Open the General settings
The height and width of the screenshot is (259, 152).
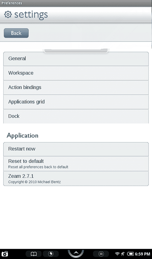pyautogui.click(x=76, y=59)
